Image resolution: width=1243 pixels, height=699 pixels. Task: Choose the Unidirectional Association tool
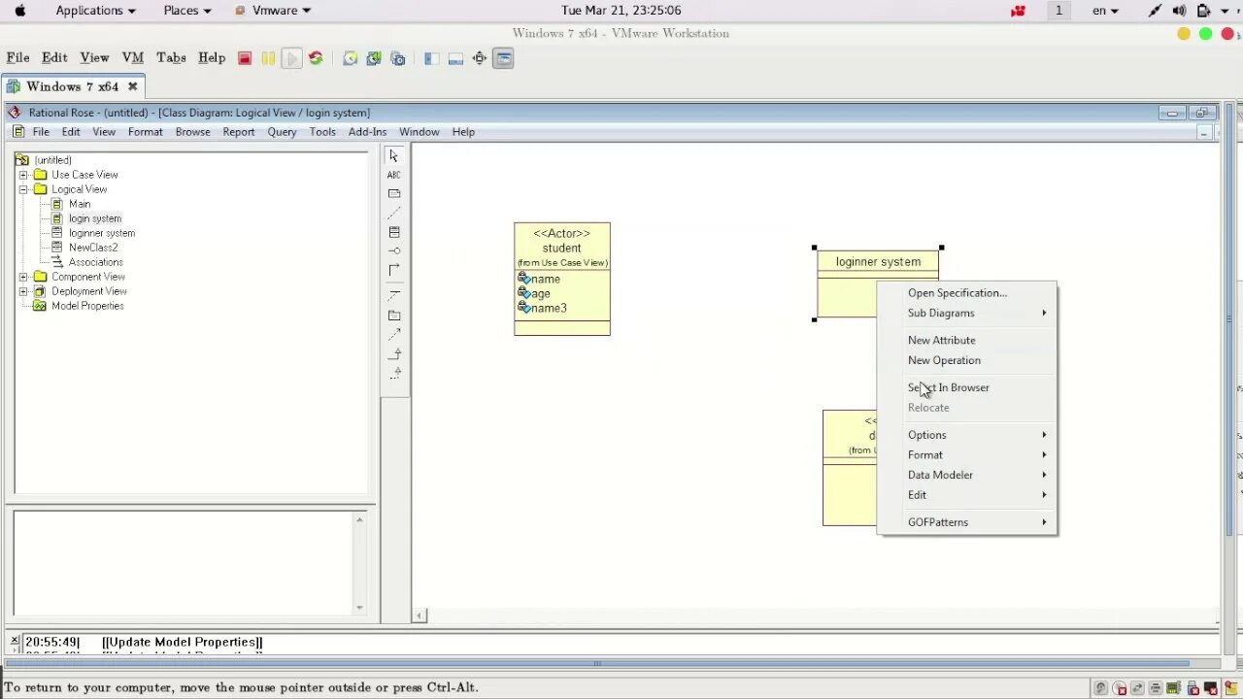393,270
